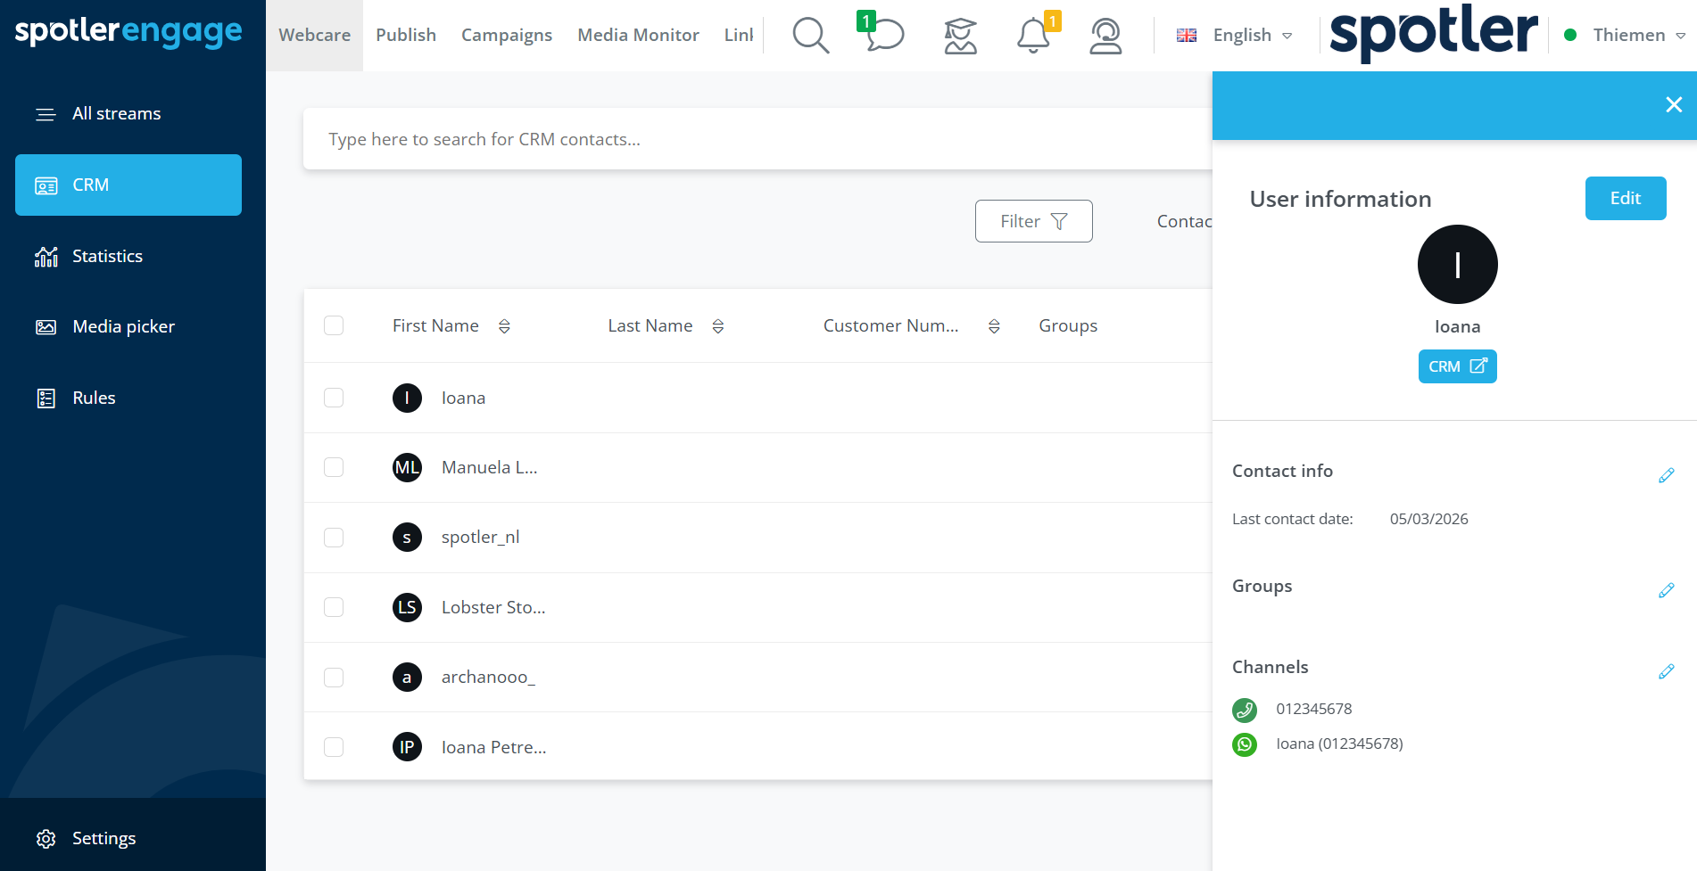The image size is (1697, 871).
Task: Edit Contact info with pencil icon
Action: point(1666,475)
